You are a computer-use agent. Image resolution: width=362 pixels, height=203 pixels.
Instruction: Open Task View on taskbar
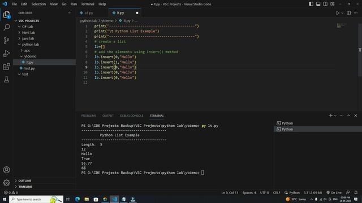(x=68, y=199)
